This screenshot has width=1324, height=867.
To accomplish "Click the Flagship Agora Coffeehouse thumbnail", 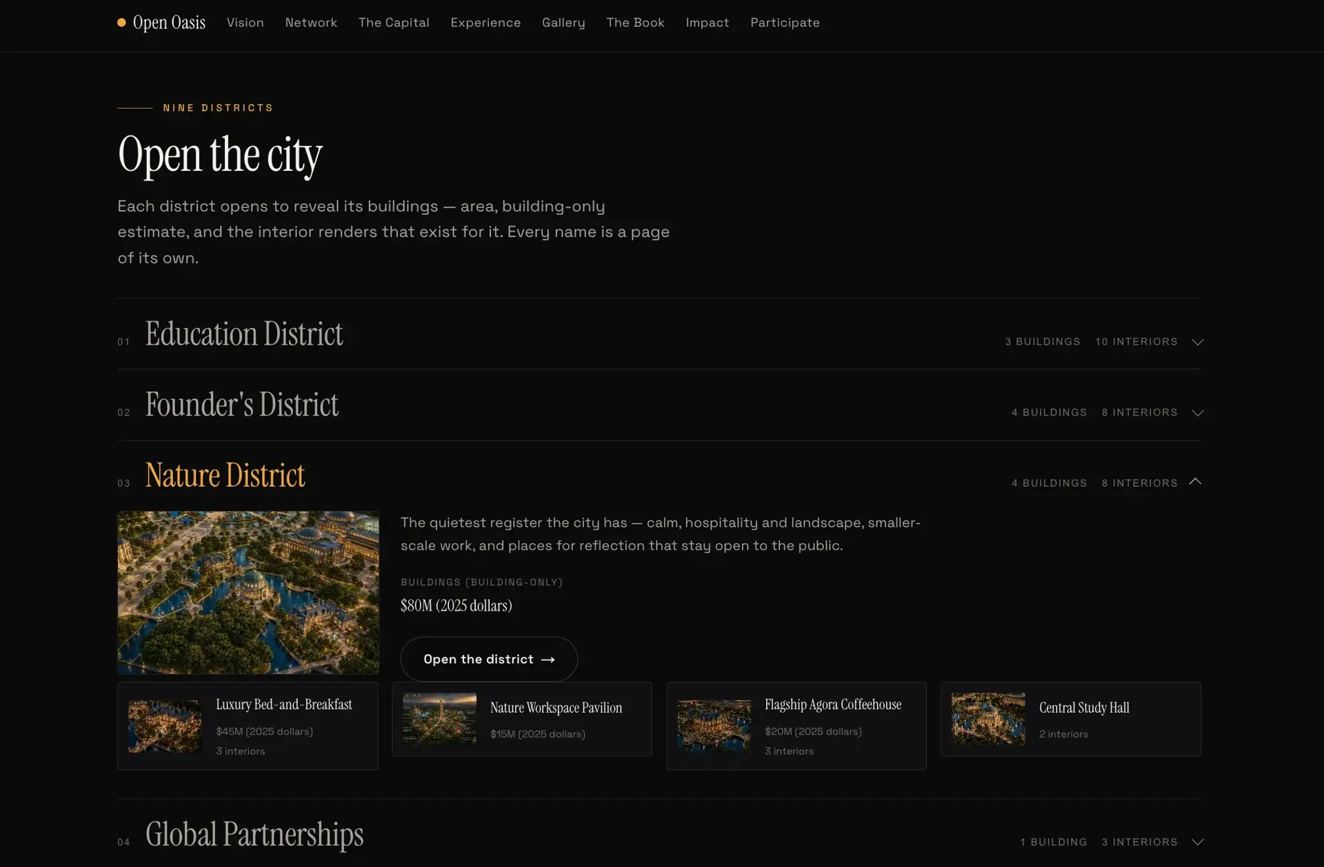I will [714, 726].
